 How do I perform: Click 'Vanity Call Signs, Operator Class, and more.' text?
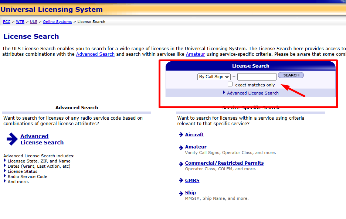click(230, 153)
